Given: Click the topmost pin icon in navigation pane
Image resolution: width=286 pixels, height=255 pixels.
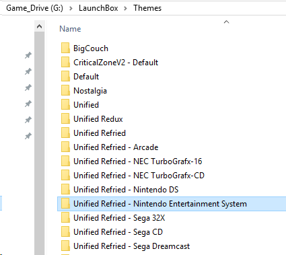Looking at the screenshot, I should tap(28, 55).
